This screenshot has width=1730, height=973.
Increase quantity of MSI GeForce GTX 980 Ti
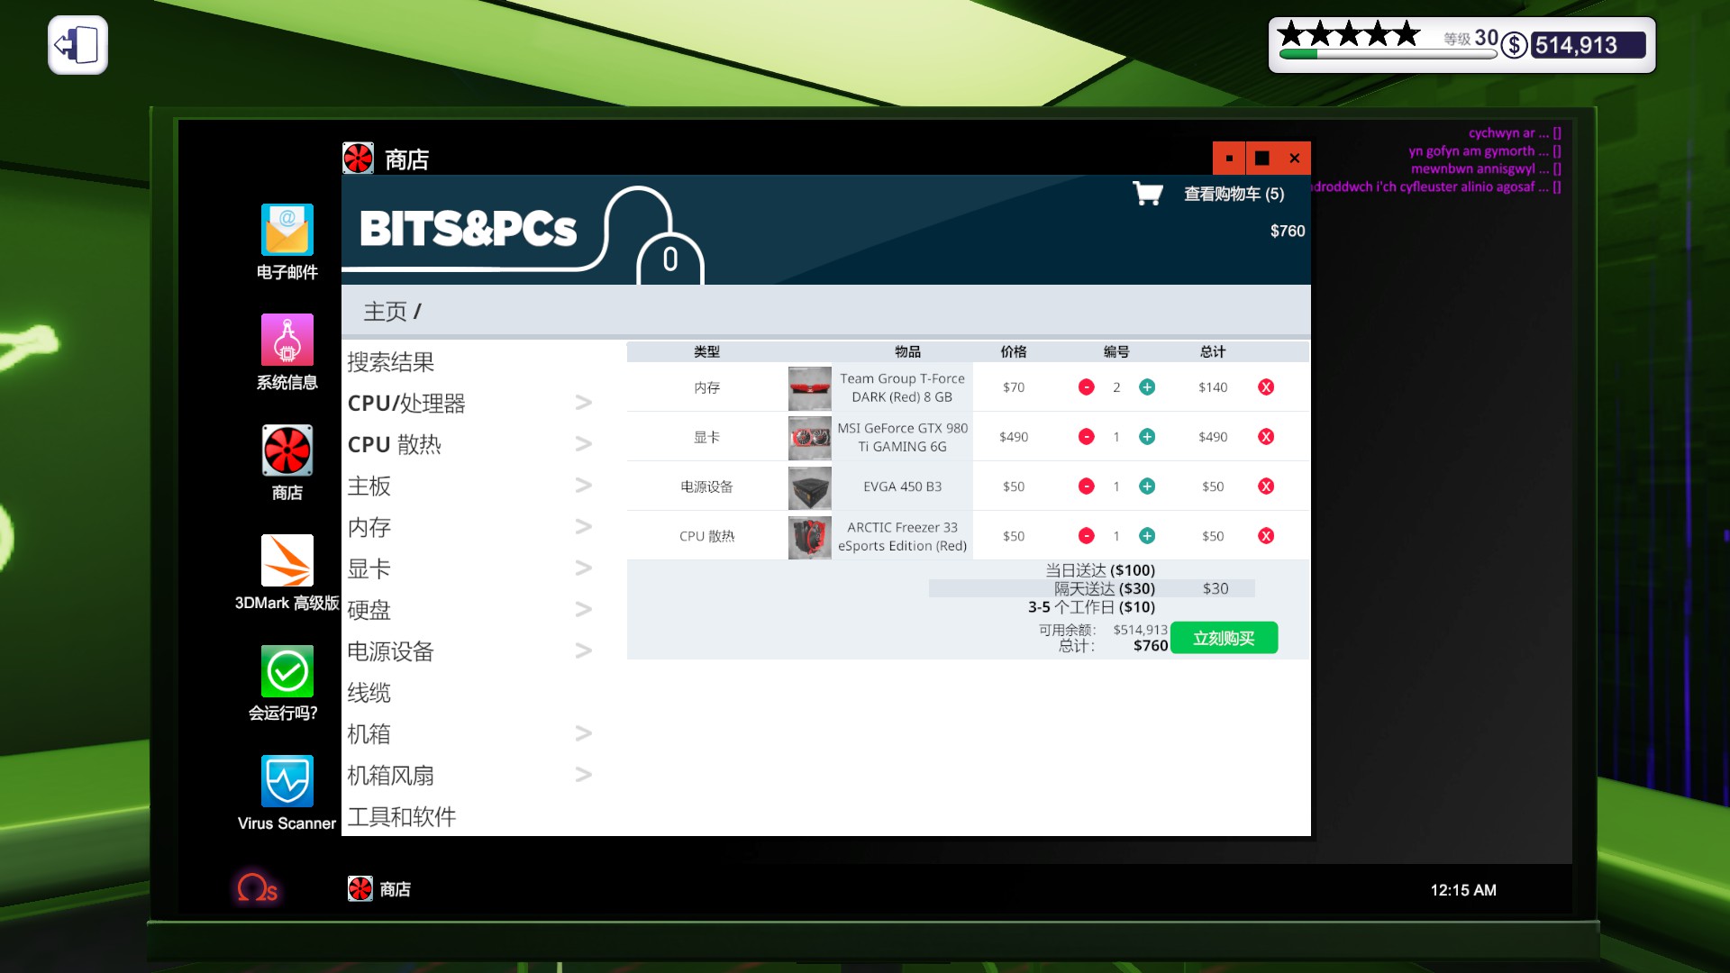(x=1147, y=437)
